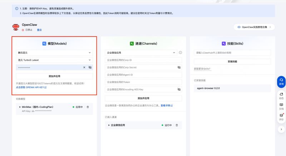
Task: Click the blue Models section icon
Action: click(x=44, y=43)
